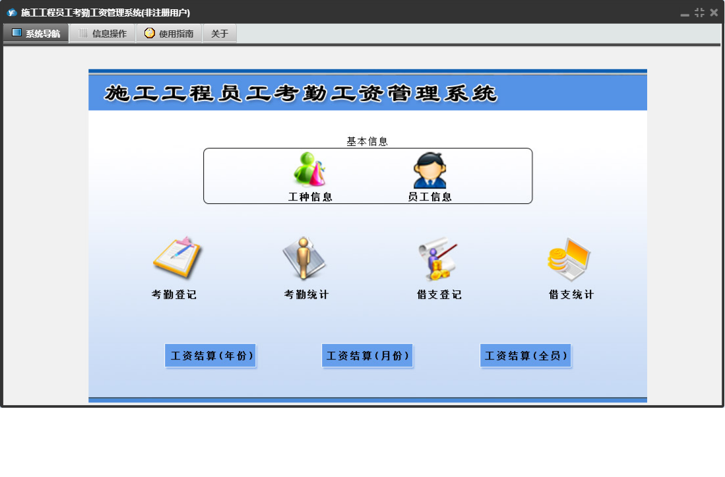Click 工资结算(年份) button
The image size is (725, 477).
(210, 356)
